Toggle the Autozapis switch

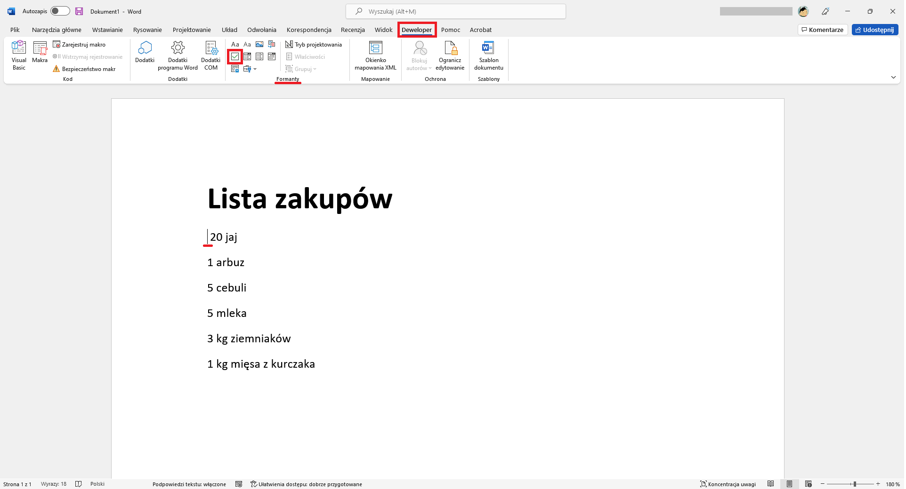coord(60,11)
